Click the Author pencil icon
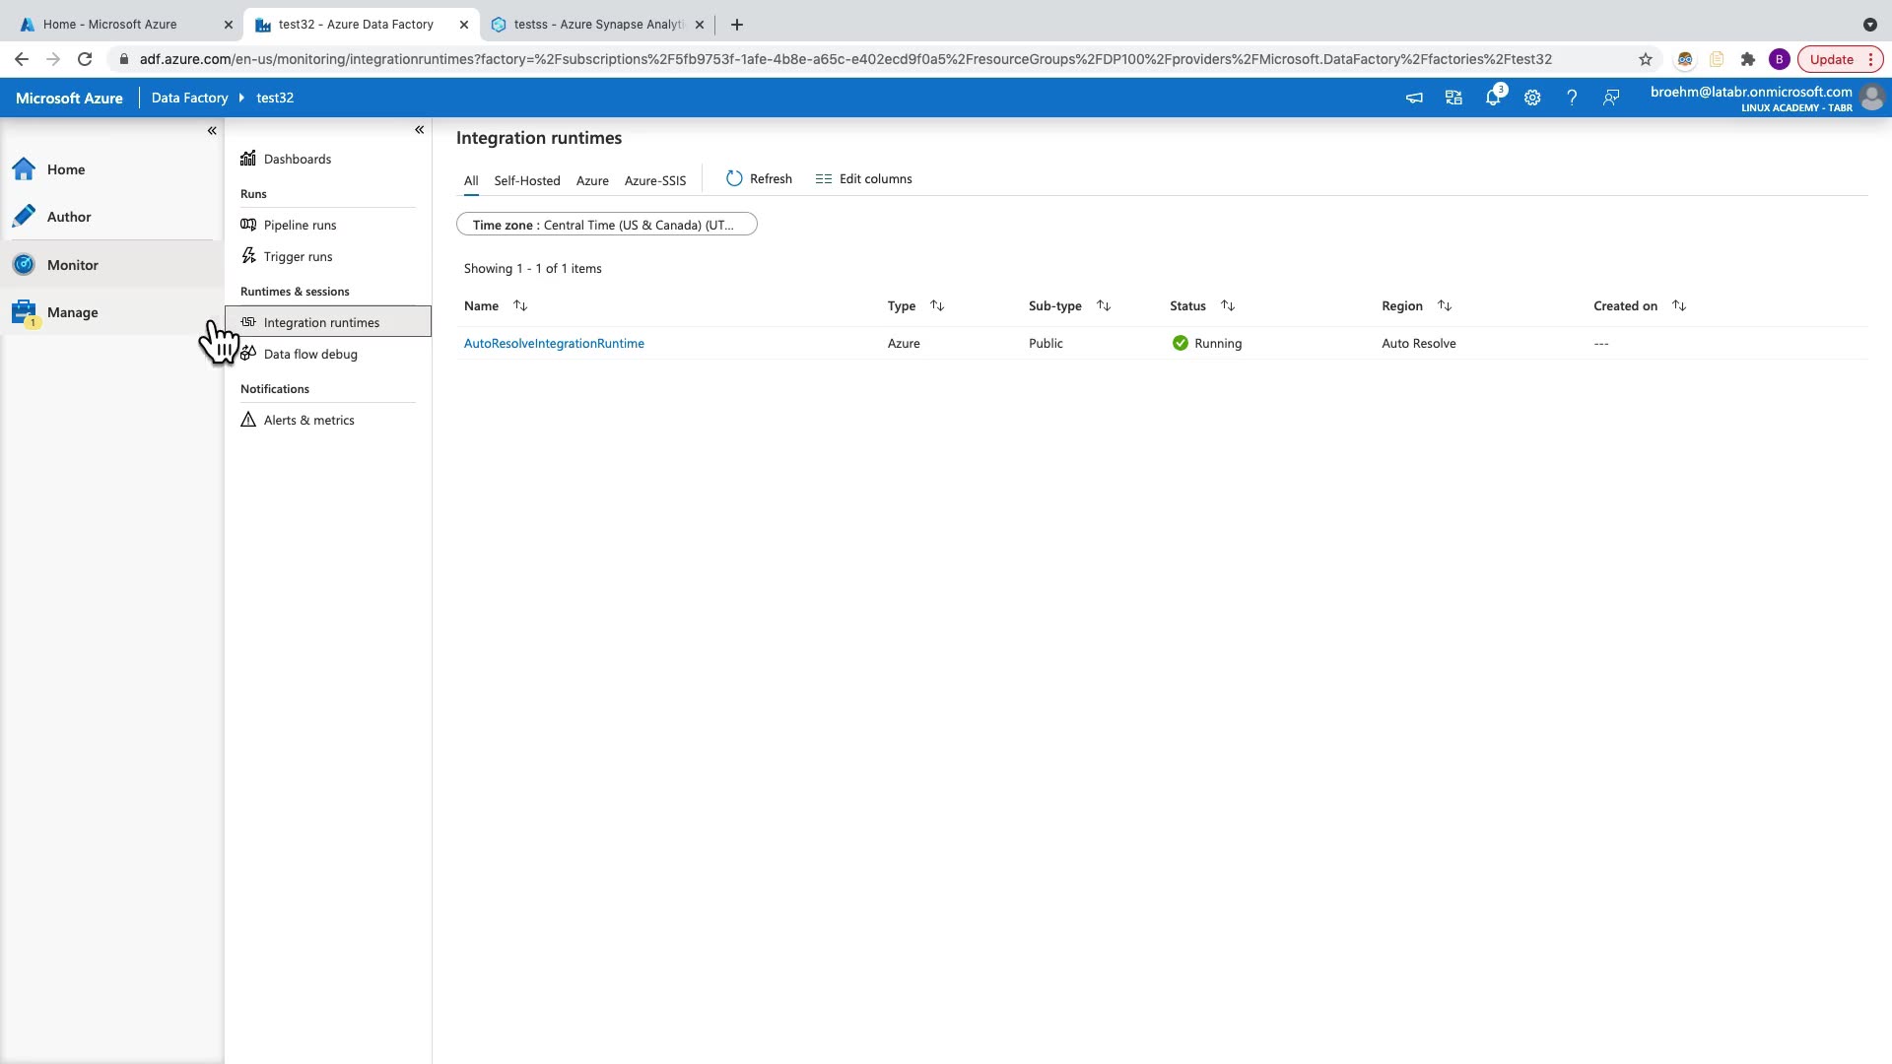The height and width of the screenshot is (1064, 1892). click(x=25, y=217)
